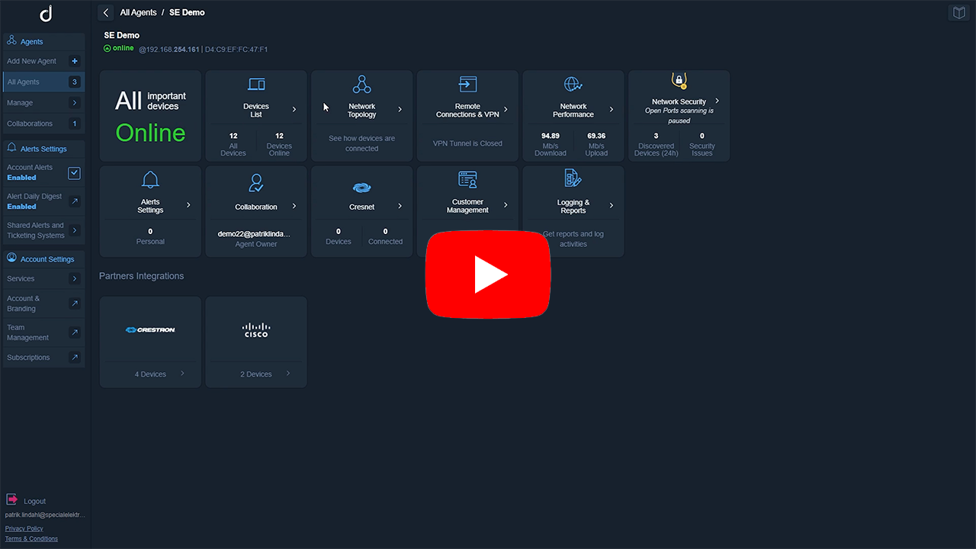
Task: Click the Alerts Settings bell icon in tile
Action: tap(150, 180)
